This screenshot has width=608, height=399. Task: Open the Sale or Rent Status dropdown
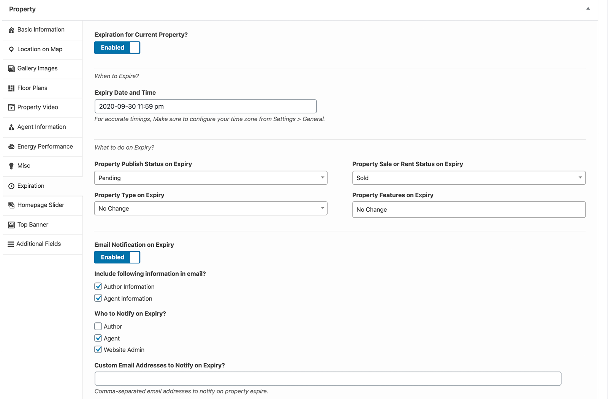coord(469,178)
